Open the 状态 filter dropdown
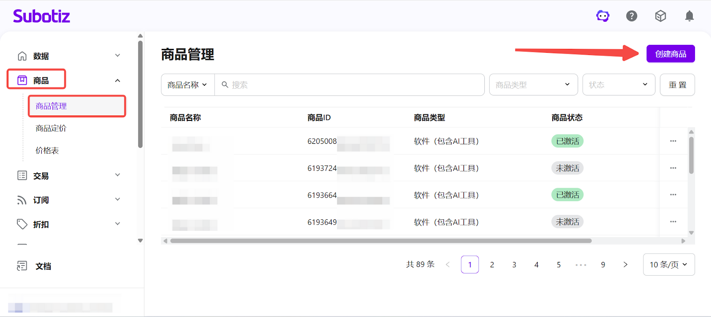 (x=618, y=85)
